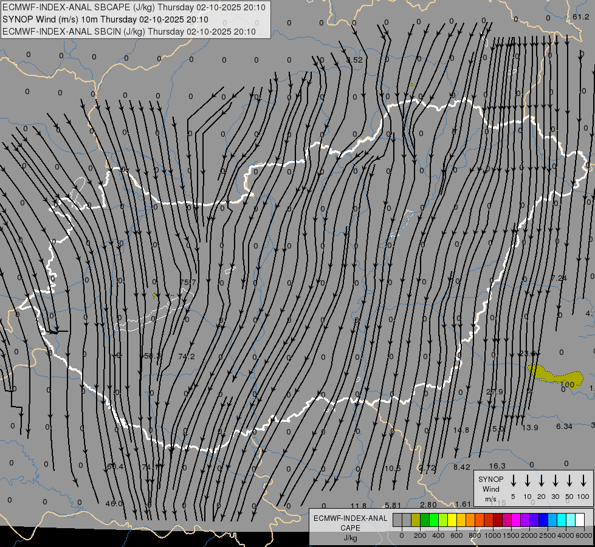595x547 pixels.
Task: Click the 50 m/s wind arrow in legend
Action: click(x=569, y=481)
